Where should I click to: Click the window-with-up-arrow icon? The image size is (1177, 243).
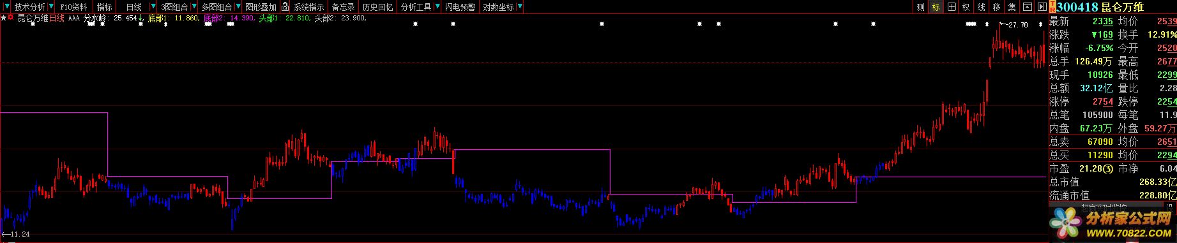[x=1028, y=7]
